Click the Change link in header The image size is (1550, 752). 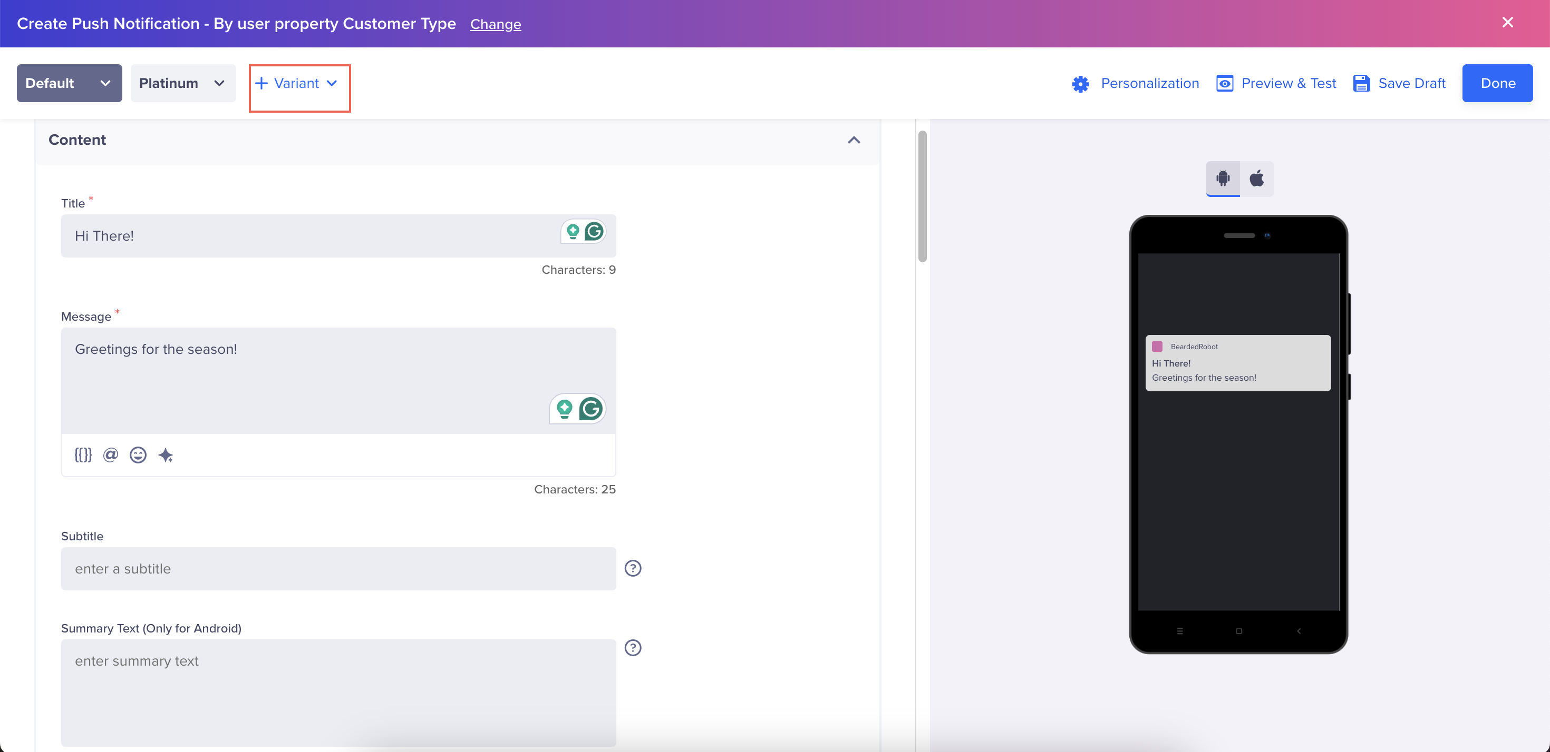click(x=495, y=24)
